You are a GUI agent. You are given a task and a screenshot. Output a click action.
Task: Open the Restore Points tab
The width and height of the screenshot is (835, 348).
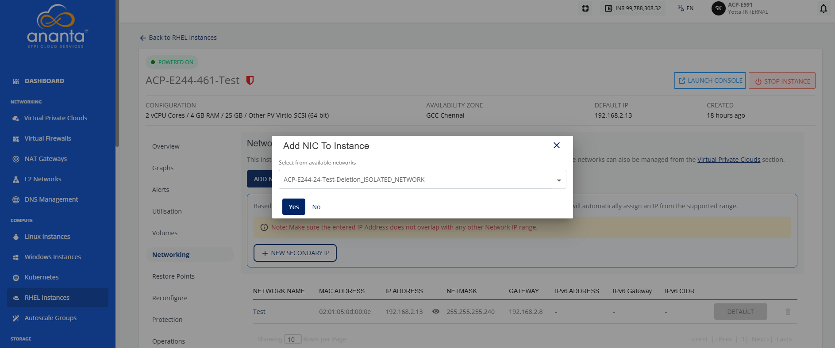click(x=173, y=276)
